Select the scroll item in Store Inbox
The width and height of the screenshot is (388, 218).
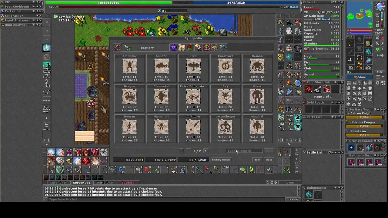318,89
